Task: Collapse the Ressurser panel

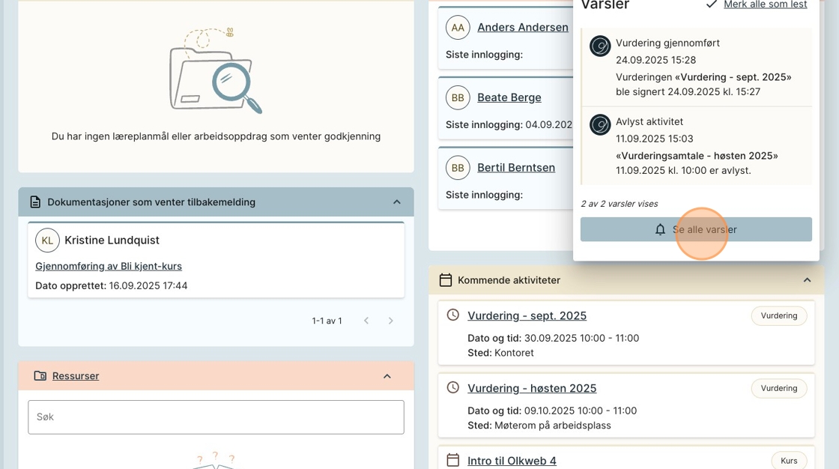Action: point(387,376)
